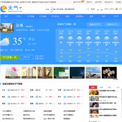This screenshot has height=122, width=122.
Task: Click the arrow icon in the 建湖 row
Action: tap(54, 104)
